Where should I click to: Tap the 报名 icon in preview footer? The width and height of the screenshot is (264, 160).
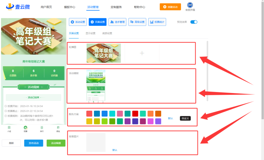58,129
